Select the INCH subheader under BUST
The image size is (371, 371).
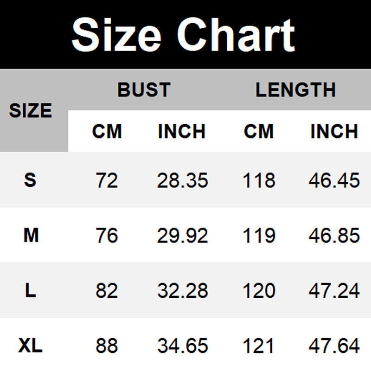pos(181,132)
